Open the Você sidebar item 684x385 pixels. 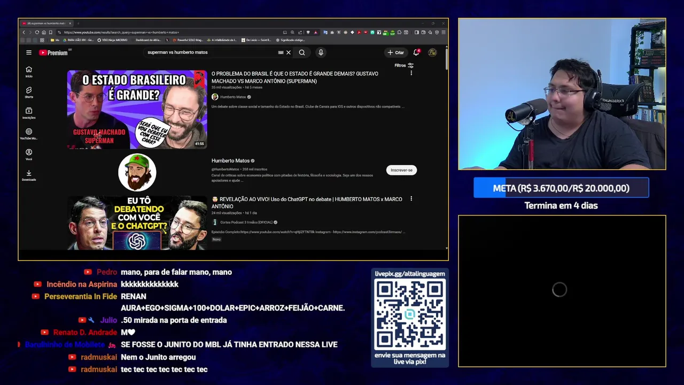tap(29, 155)
